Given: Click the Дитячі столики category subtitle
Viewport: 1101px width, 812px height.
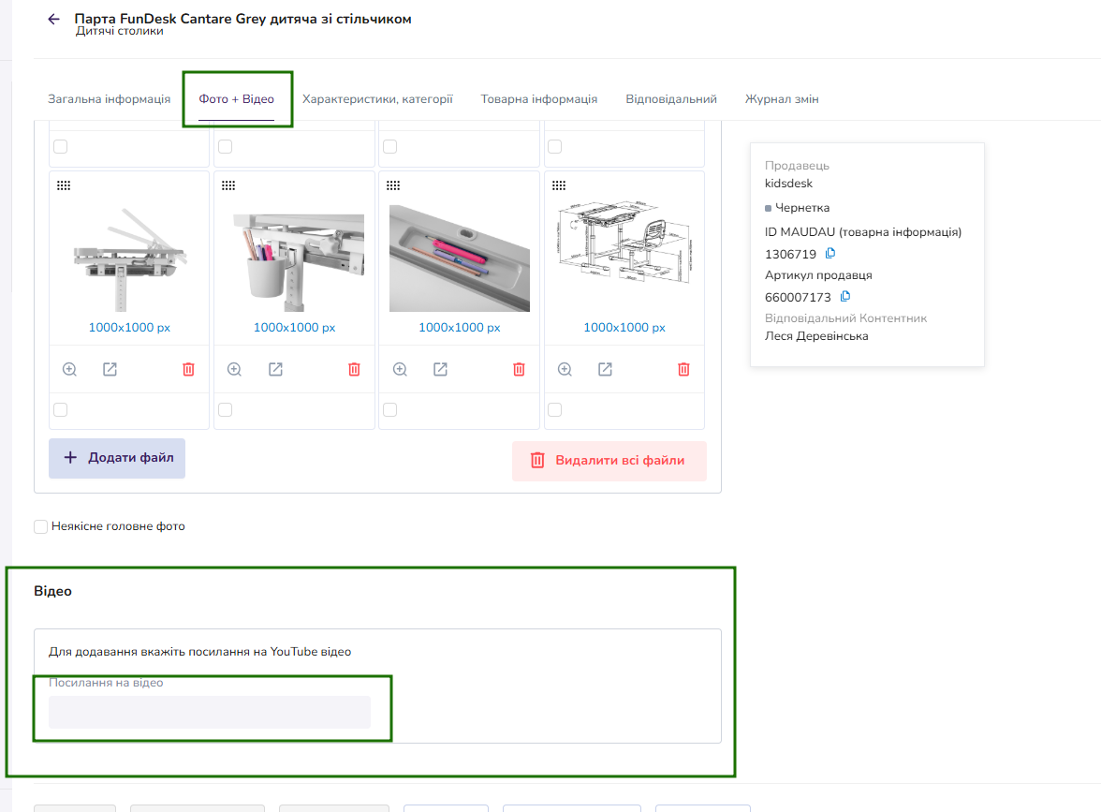Looking at the screenshot, I should coord(120,31).
